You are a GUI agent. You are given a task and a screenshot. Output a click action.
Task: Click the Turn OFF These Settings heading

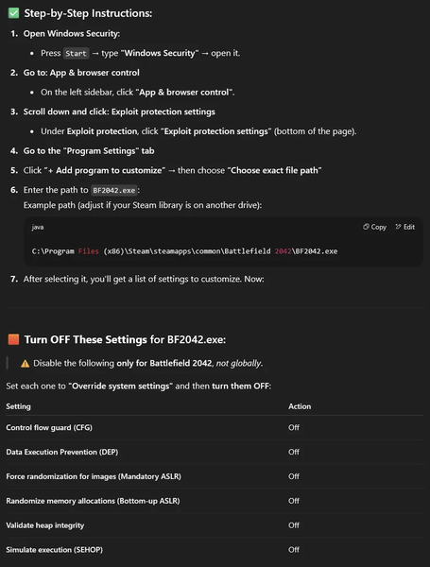(125, 339)
